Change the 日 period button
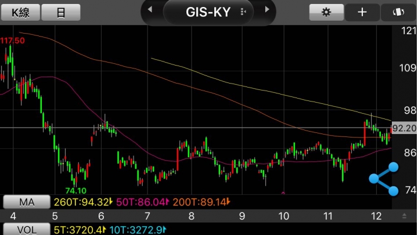Viewport: 418px width, 235px height. (61, 13)
